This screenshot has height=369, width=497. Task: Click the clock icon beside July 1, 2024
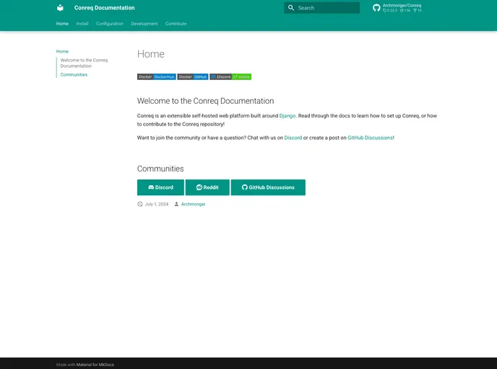[140, 204]
